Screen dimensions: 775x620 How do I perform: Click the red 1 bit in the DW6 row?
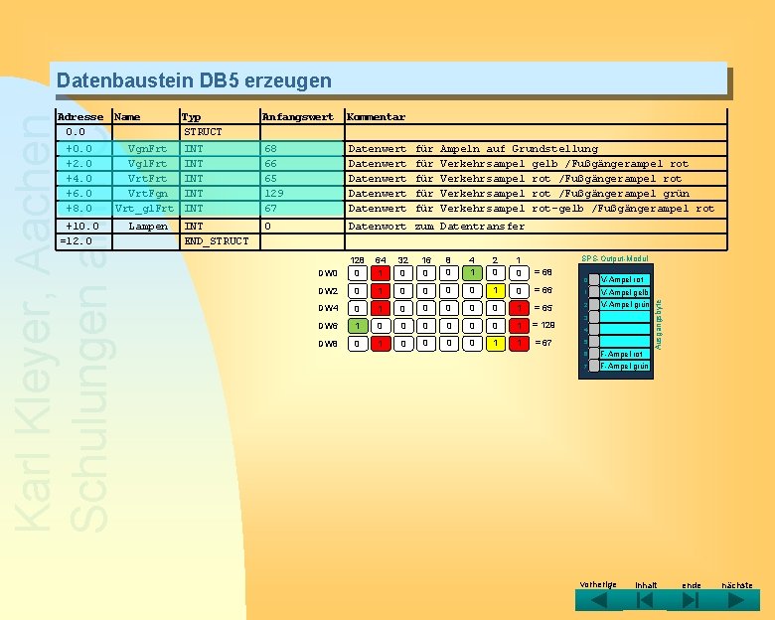coord(519,326)
